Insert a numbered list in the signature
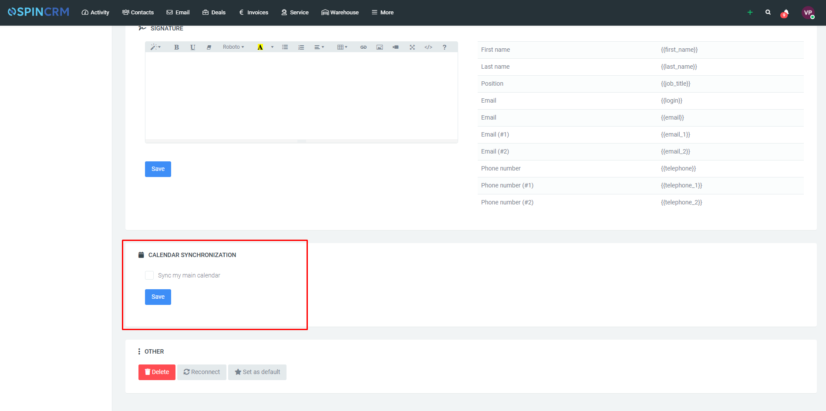This screenshot has width=826, height=411. [x=301, y=47]
